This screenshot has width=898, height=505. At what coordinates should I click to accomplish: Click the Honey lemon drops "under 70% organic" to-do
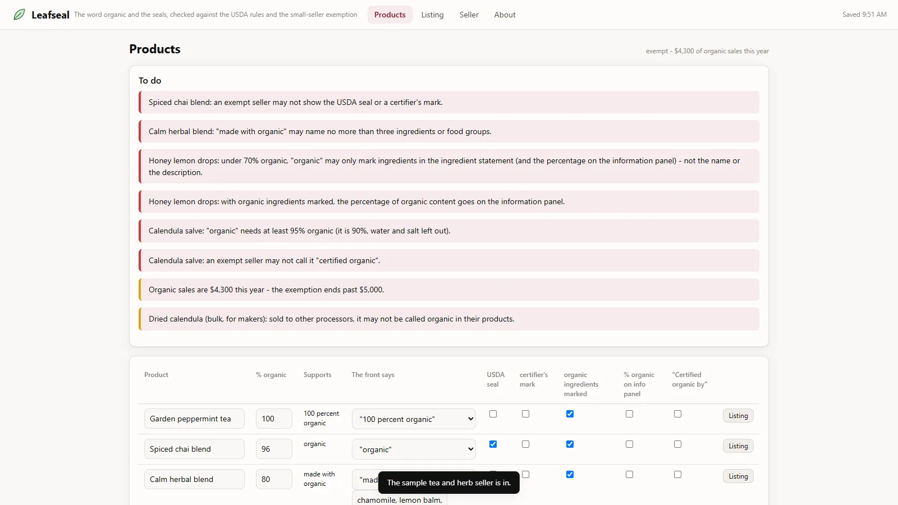coord(449,167)
